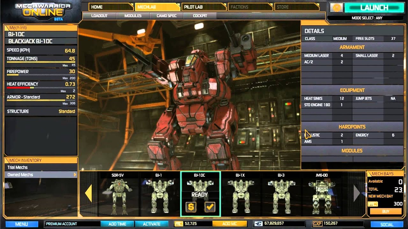Click the Equipment section header
408x229 pixels.
(352, 90)
